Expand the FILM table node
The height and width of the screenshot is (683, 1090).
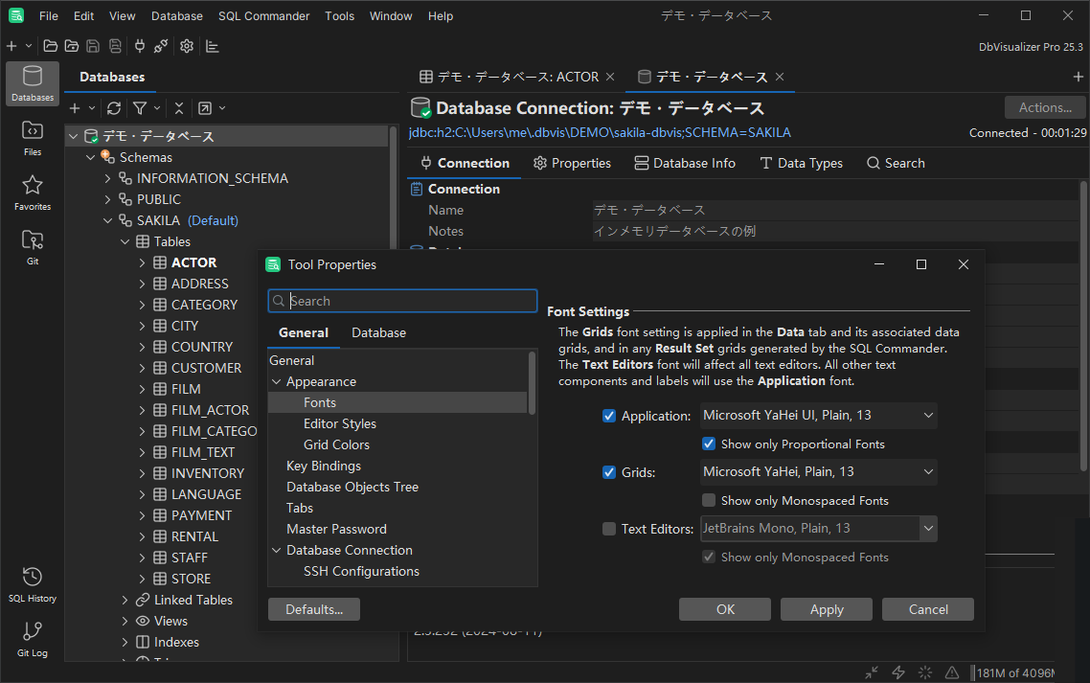142,388
